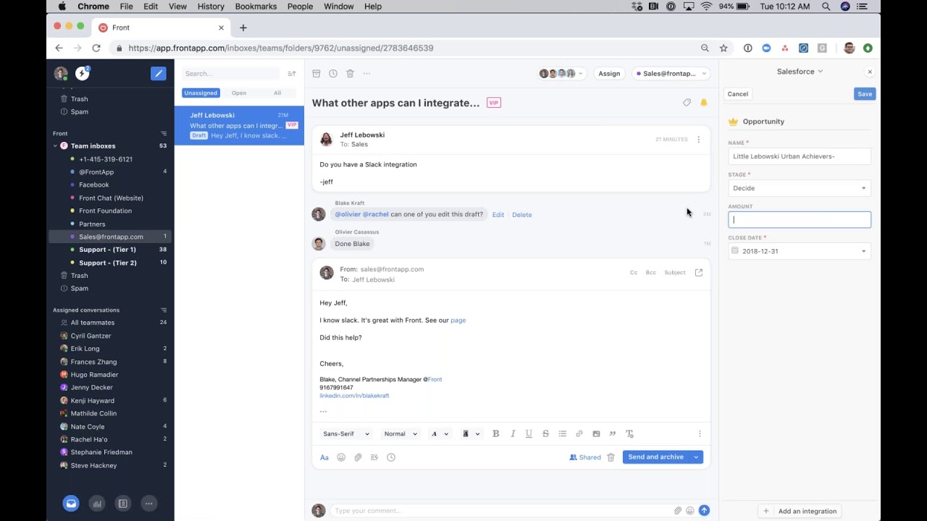Archive the conversation using the toolbar icon

point(316,73)
